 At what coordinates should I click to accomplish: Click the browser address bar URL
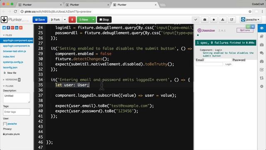click(58, 12)
